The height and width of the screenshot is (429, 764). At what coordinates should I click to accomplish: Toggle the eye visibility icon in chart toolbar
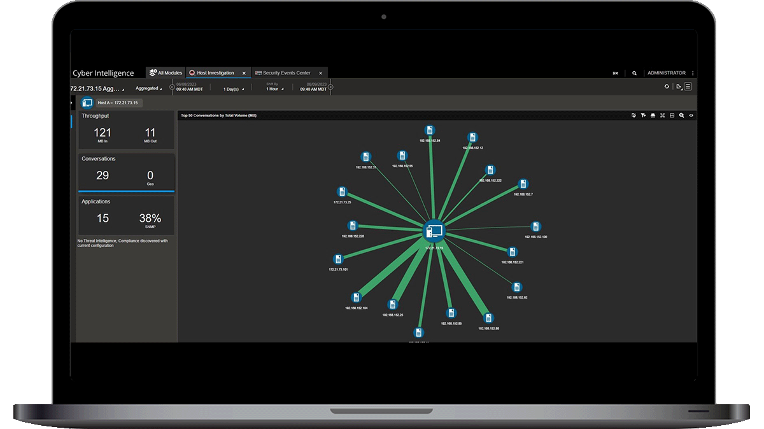[691, 116]
